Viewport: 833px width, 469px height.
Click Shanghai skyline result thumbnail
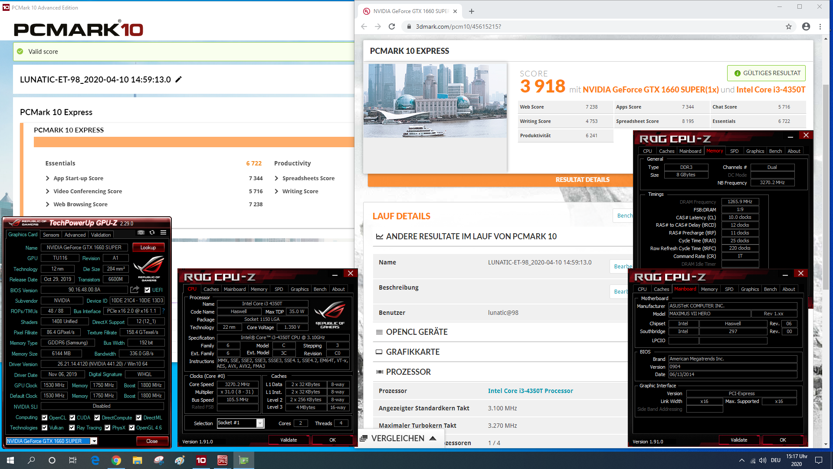435,101
